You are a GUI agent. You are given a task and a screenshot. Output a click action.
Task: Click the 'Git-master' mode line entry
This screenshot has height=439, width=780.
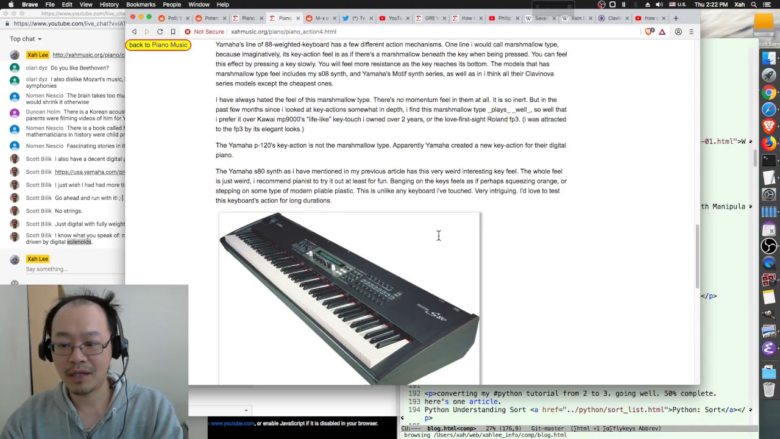click(x=547, y=429)
